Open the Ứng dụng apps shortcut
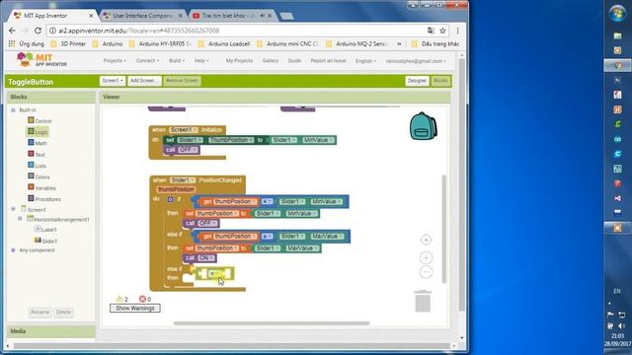 pos(27,43)
